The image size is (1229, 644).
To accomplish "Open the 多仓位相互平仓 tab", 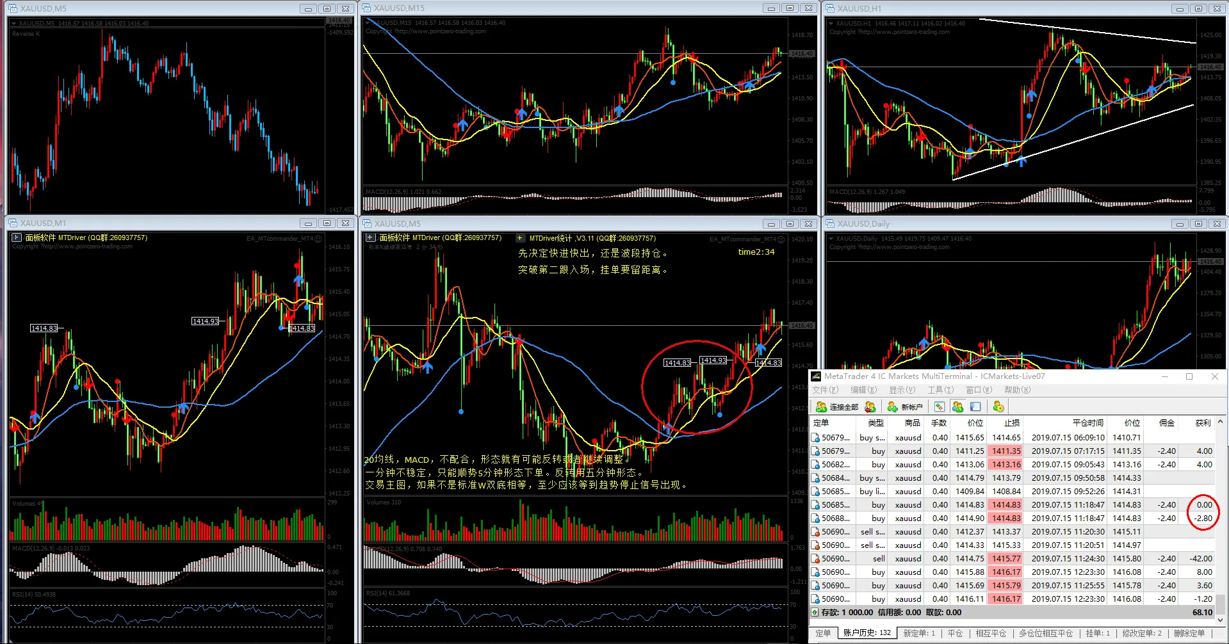I will (x=1045, y=633).
